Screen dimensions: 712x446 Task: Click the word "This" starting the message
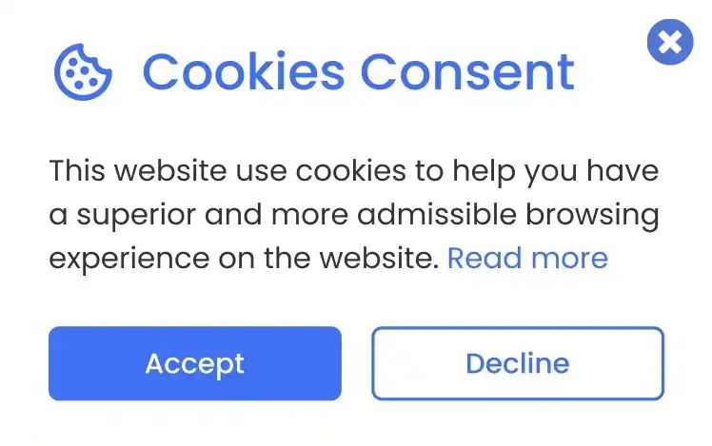point(76,172)
